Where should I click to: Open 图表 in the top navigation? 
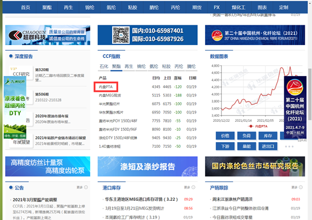(262, 7)
